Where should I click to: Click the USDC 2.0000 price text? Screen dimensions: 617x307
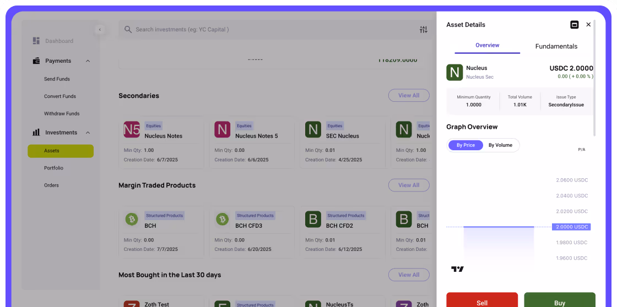(571, 68)
